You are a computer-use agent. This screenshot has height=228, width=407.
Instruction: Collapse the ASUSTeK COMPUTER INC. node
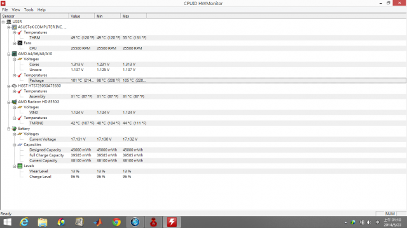click(9, 27)
